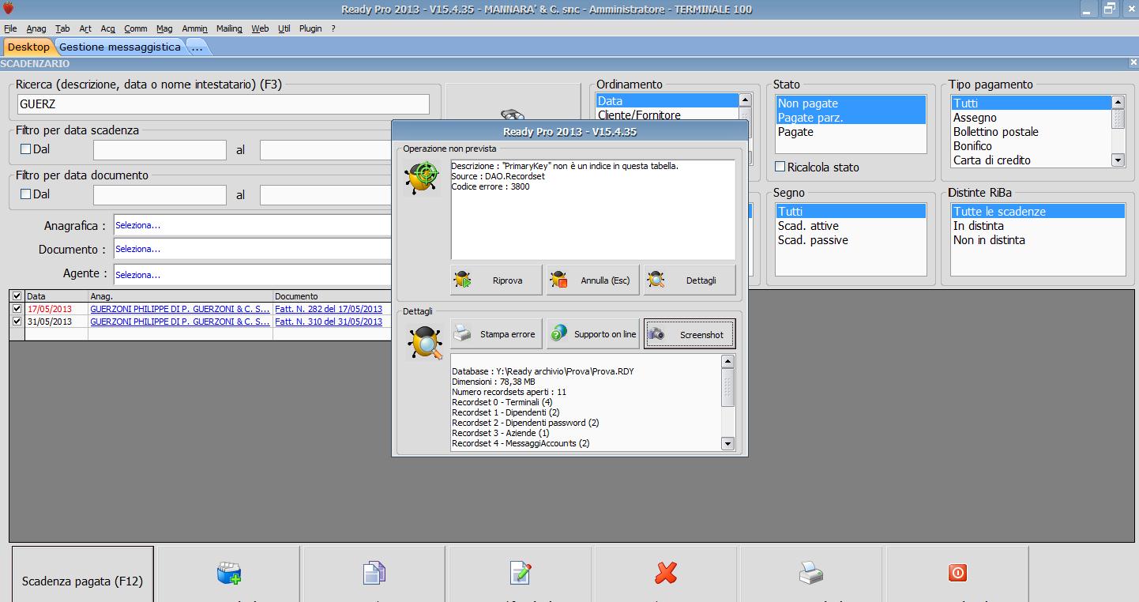Open the Mailing menu
Image resolution: width=1139 pixels, height=602 pixels.
(229, 28)
